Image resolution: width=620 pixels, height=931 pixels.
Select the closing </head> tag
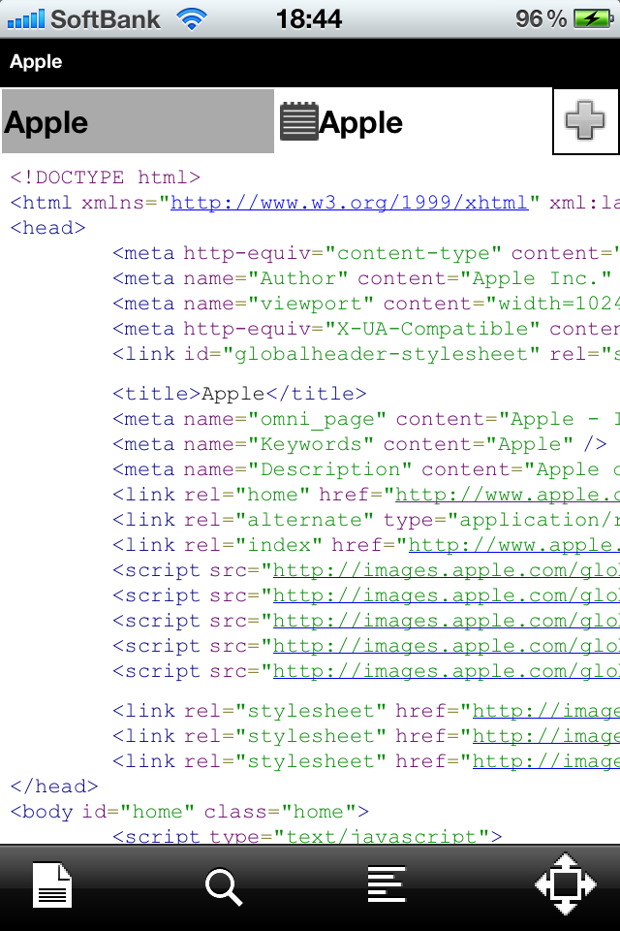pos(54,787)
